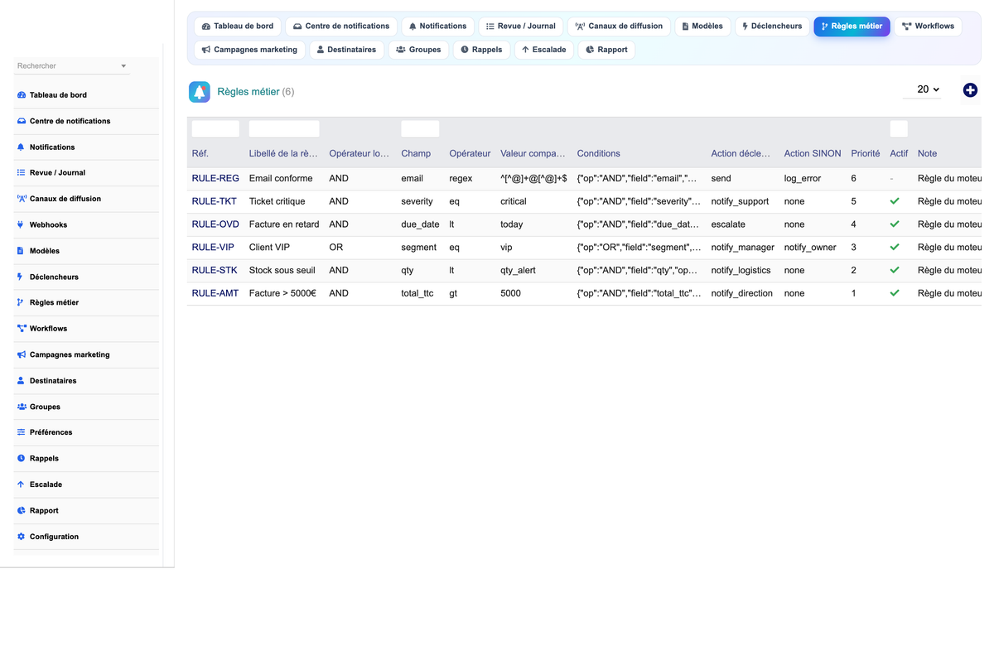Image resolution: width=994 pixels, height=646 pixels.
Task: Click the Tableau de bord sidebar icon
Action: [x=22, y=95]
